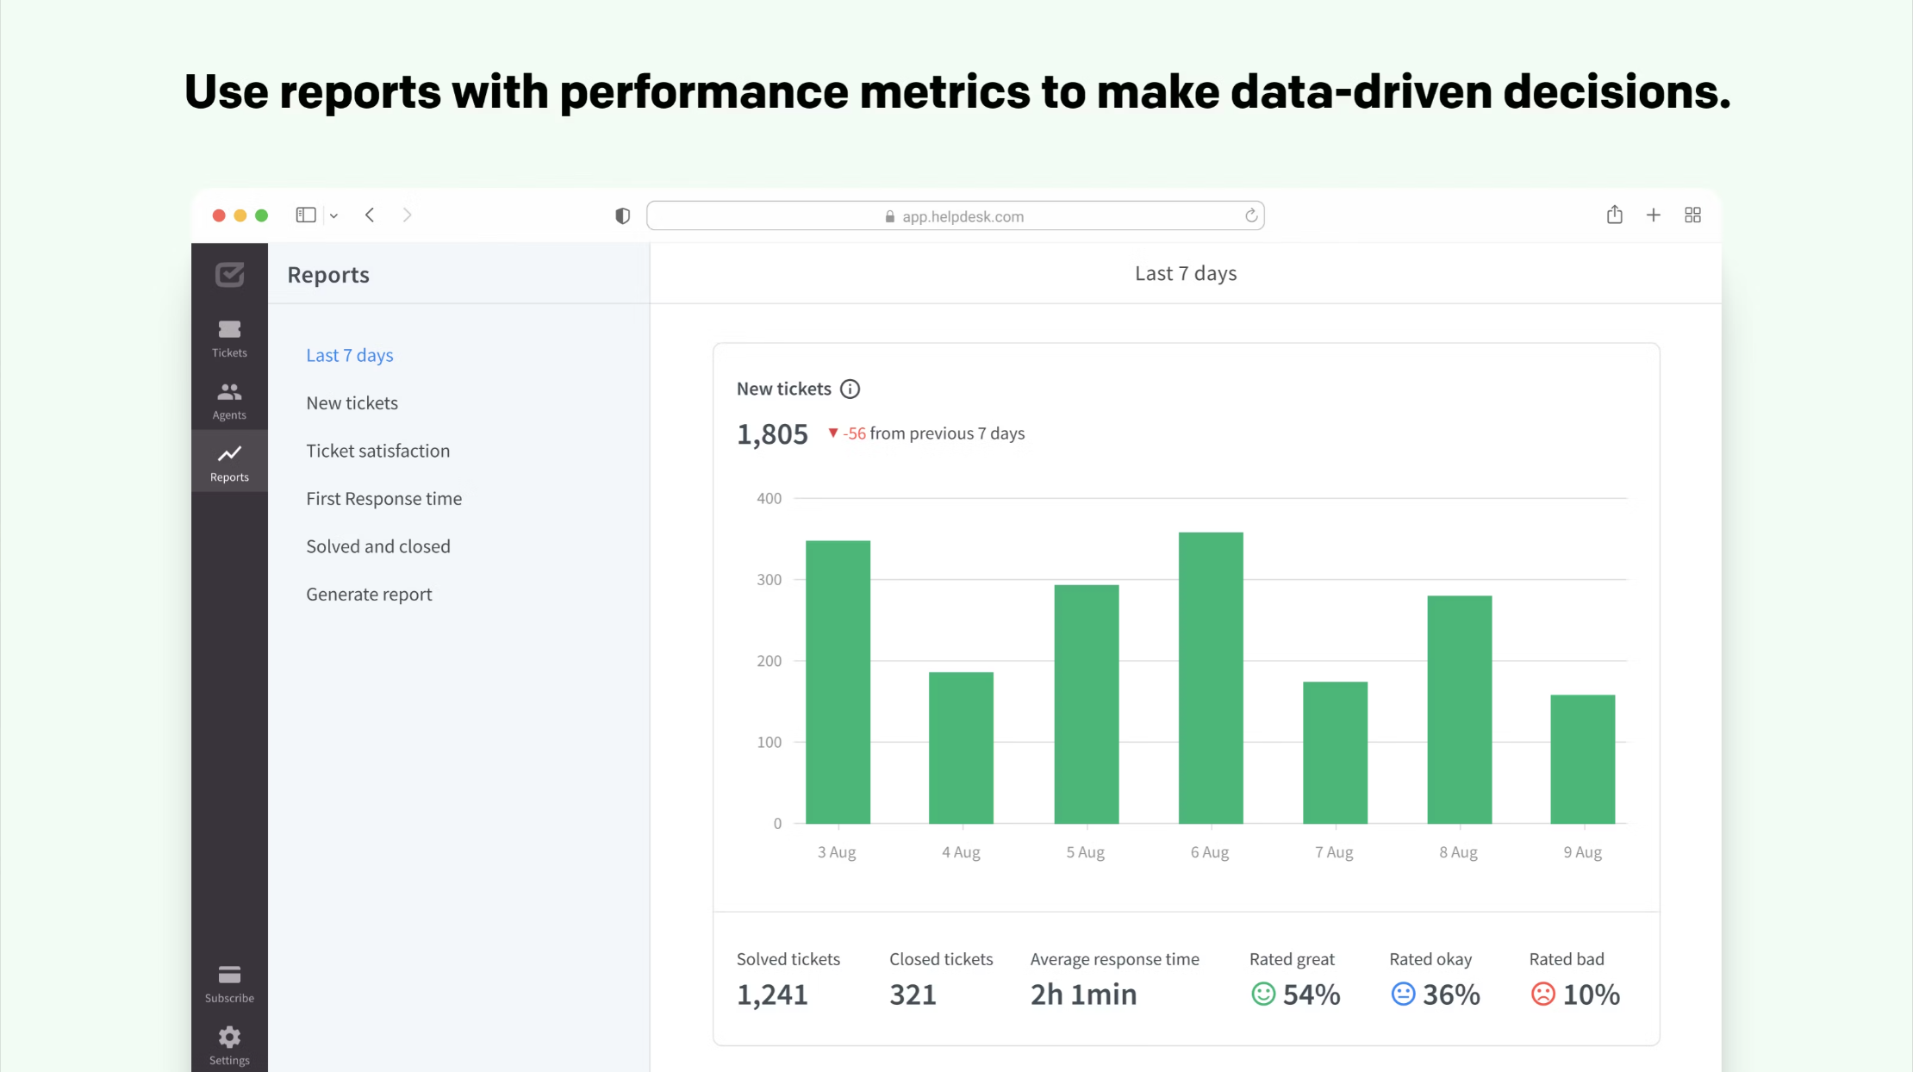This screenshot has height=1072, width=1913.
Task: Click the privacy shield icon
Action: (622, 215)
